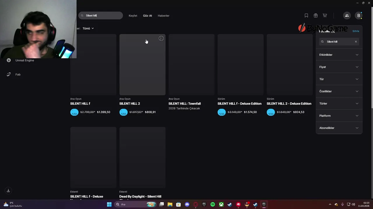Go to the Keşfet tab
The image size is (373, 209).
(133, 16)
